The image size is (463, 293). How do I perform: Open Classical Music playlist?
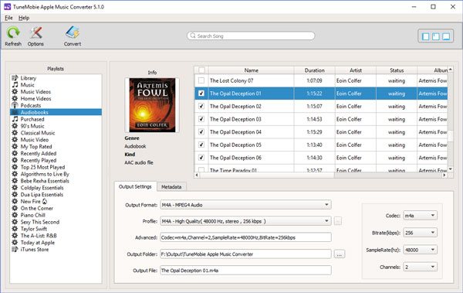coord(38,133)
